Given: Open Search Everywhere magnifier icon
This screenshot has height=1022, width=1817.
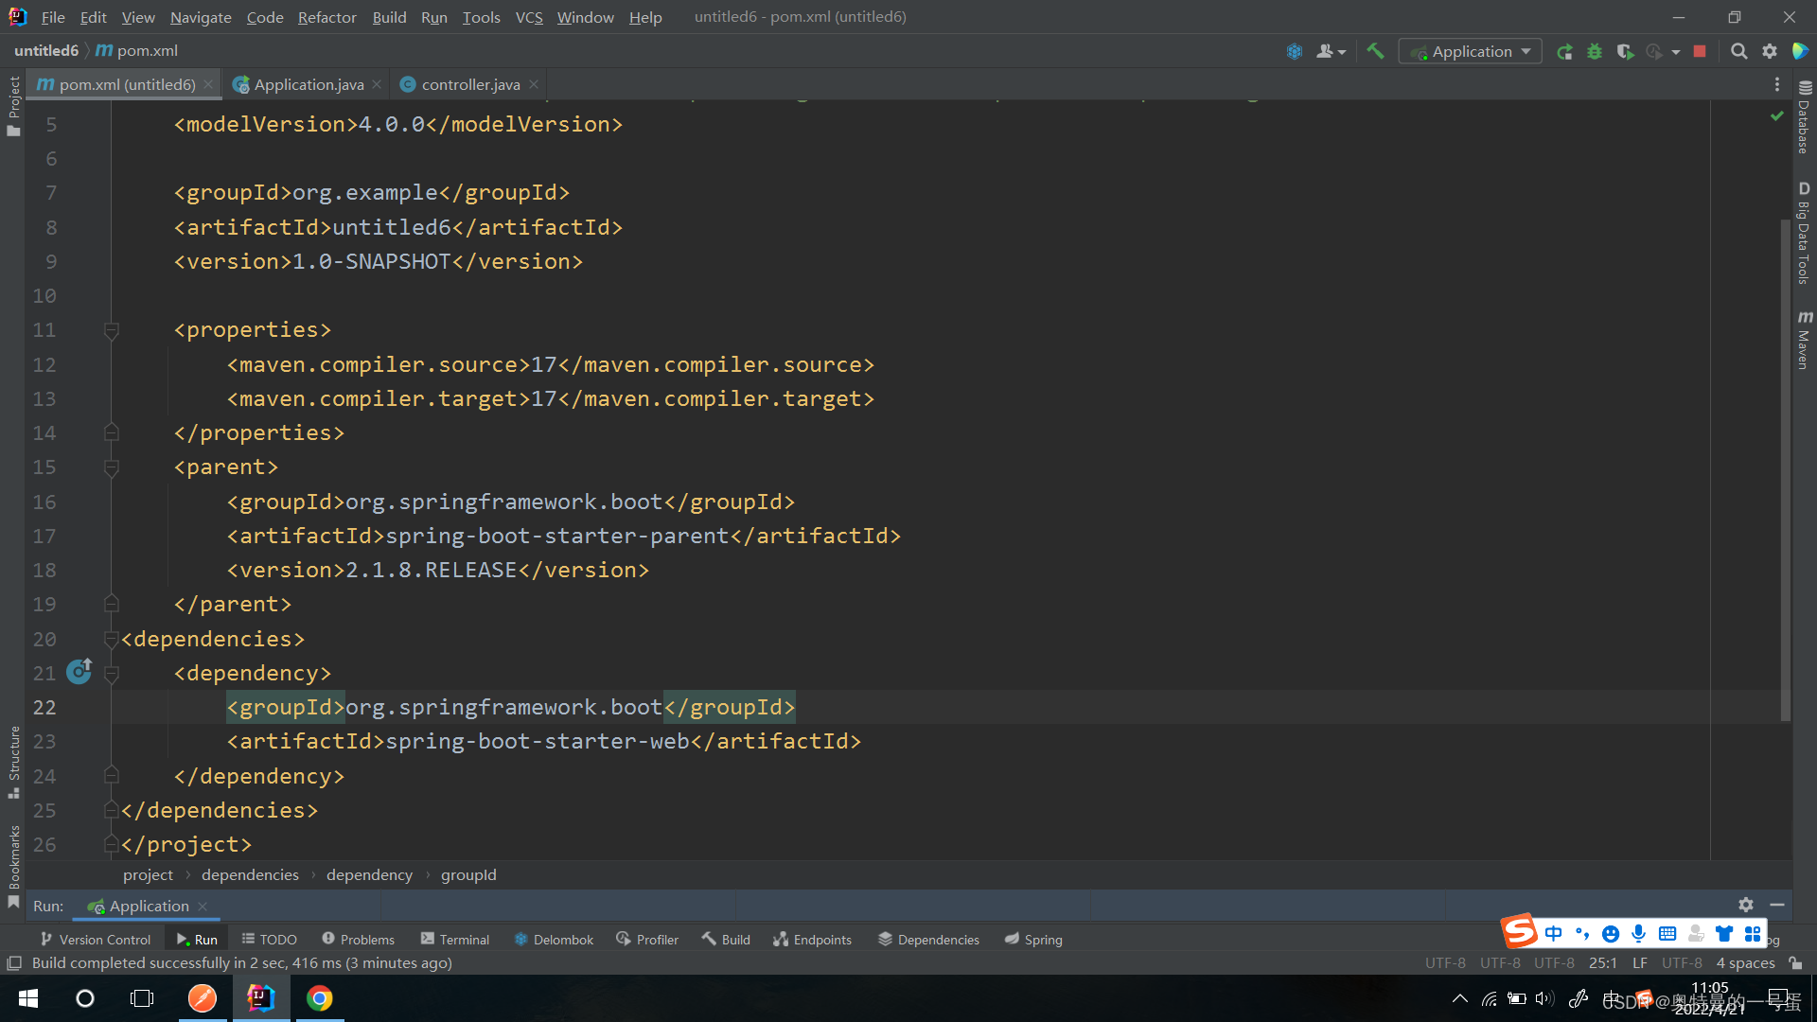Looking at the screenshot, I should (x=1738, y=51).
